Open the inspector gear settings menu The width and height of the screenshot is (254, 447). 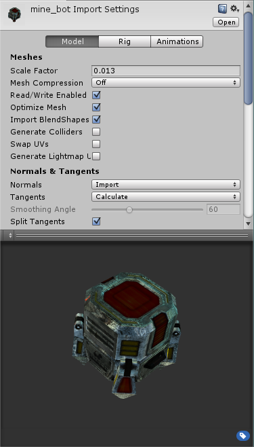(234, 9)
